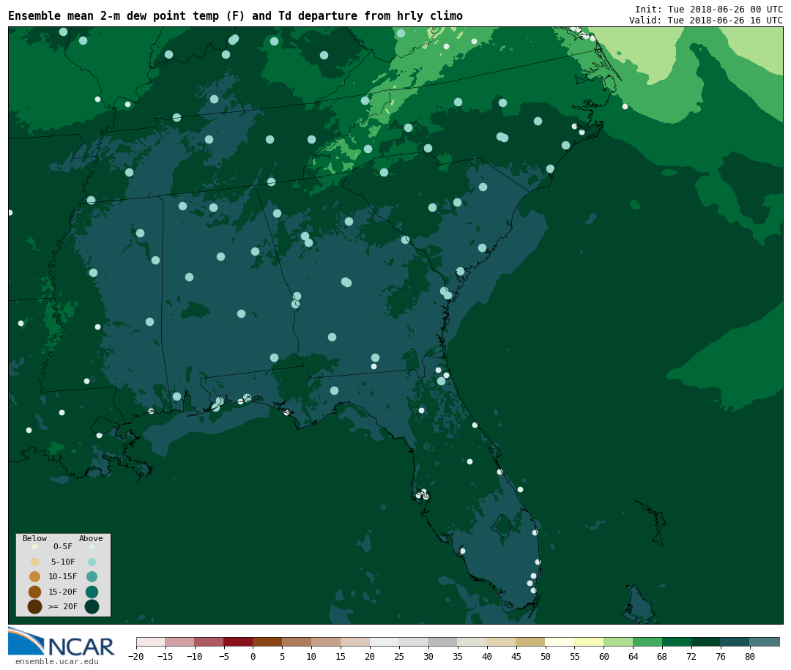Click the '-20' colorbar tick label
Viewport: 791px width, 670px height.
135,656
